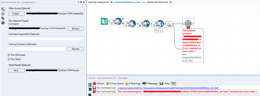
Task: Open the Configuration panel dropdown arrow
Action: 78,2
